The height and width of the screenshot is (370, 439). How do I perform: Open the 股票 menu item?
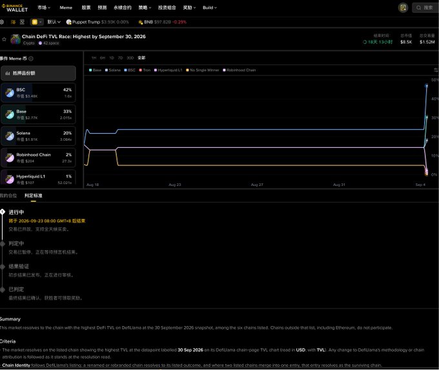pyautogui.click(x=86, y=8)
